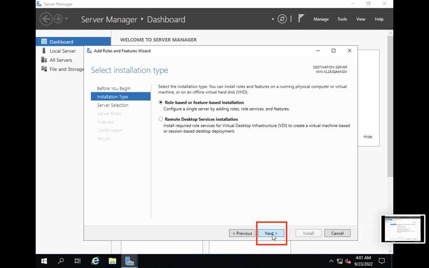
Task: Click the Server Manager taskbar icon
Action: (x=130, y=261)
